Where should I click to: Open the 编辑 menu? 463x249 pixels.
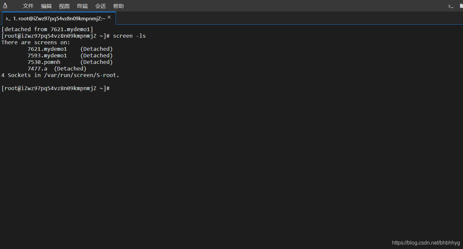(x=46, y=6)
